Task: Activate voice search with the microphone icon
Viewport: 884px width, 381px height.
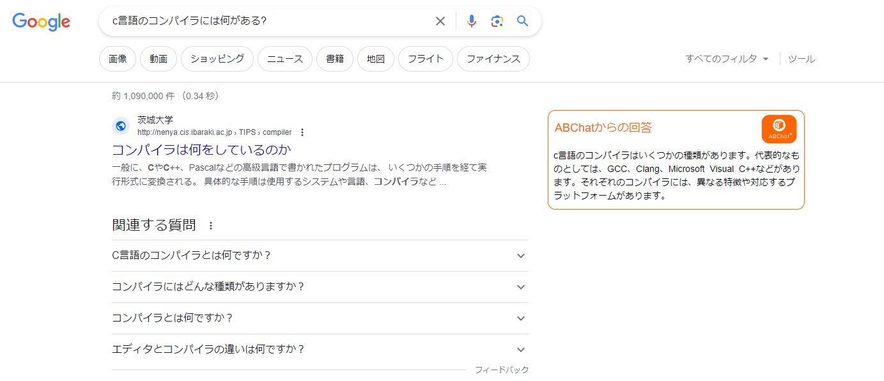Action: tap(471, 21)
